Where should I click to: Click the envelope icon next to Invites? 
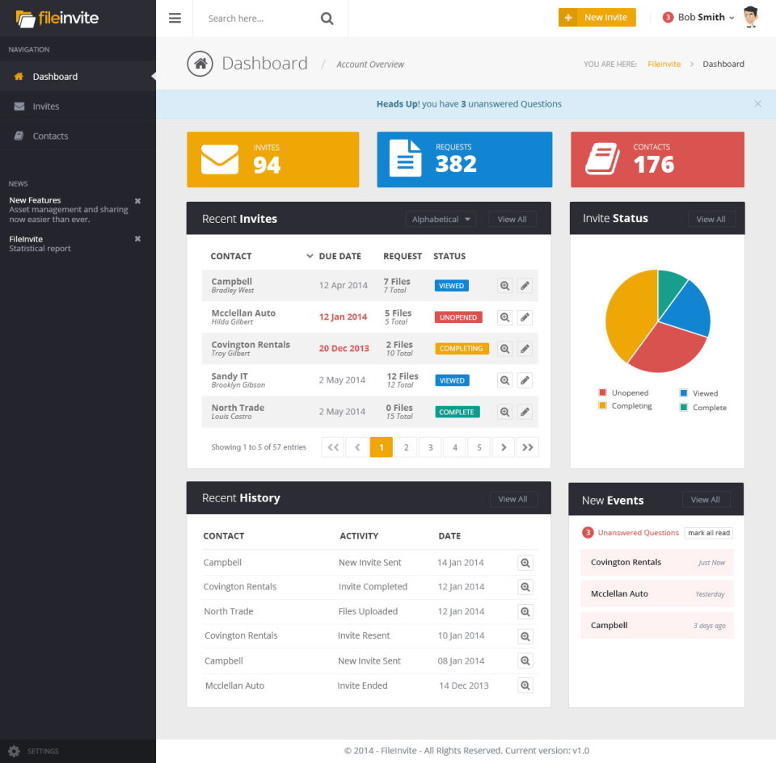pyautogui.click(x=19, y=106)
